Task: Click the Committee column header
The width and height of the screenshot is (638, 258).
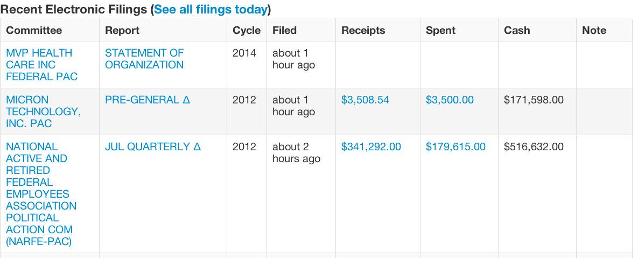Action: pyautogui.click(x=34, y=30)
